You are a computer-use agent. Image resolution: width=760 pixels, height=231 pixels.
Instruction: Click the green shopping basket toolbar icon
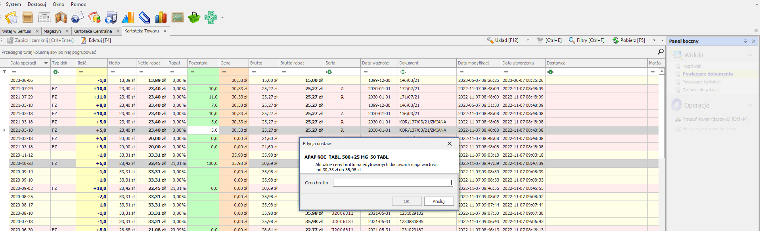194,17
